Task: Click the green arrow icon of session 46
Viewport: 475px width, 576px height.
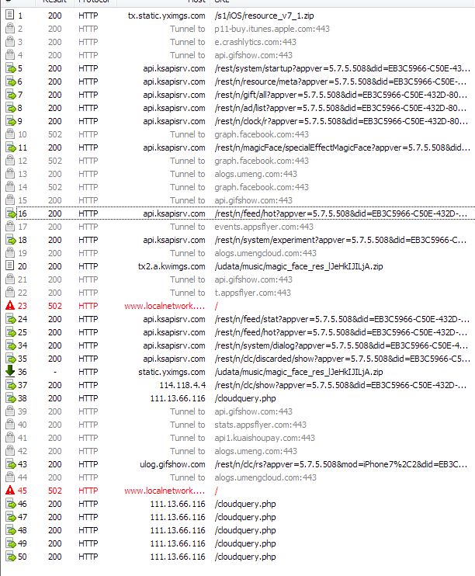Action: click(11, 504)
